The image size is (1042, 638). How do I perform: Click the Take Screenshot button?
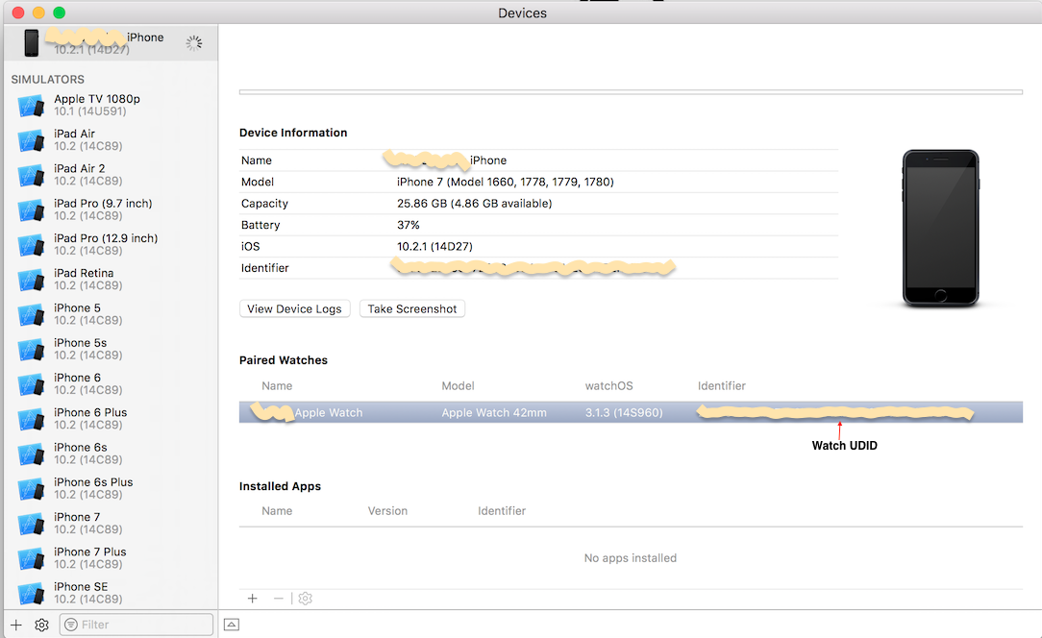412,309
